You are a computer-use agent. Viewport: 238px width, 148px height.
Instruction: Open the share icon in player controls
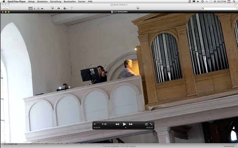click(146, 124)
